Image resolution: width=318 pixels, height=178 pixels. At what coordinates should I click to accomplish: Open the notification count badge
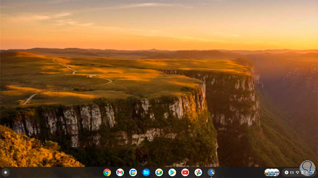[287, 172]
